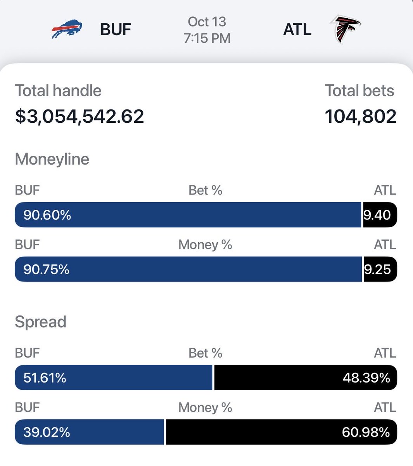Tap the Total bets label
Viewport: 413px width, 466px height.
pyautogui.click(x=359, y=91)
